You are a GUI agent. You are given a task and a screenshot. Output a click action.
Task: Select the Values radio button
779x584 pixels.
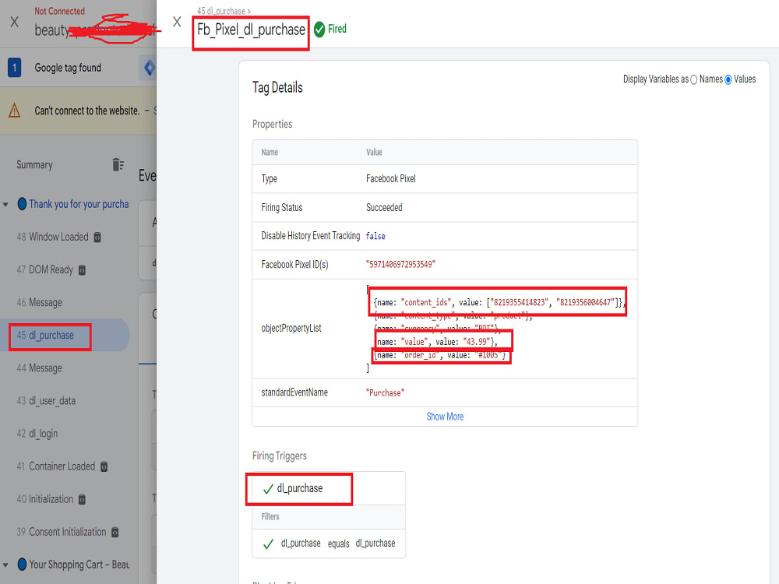pos(728,79)
